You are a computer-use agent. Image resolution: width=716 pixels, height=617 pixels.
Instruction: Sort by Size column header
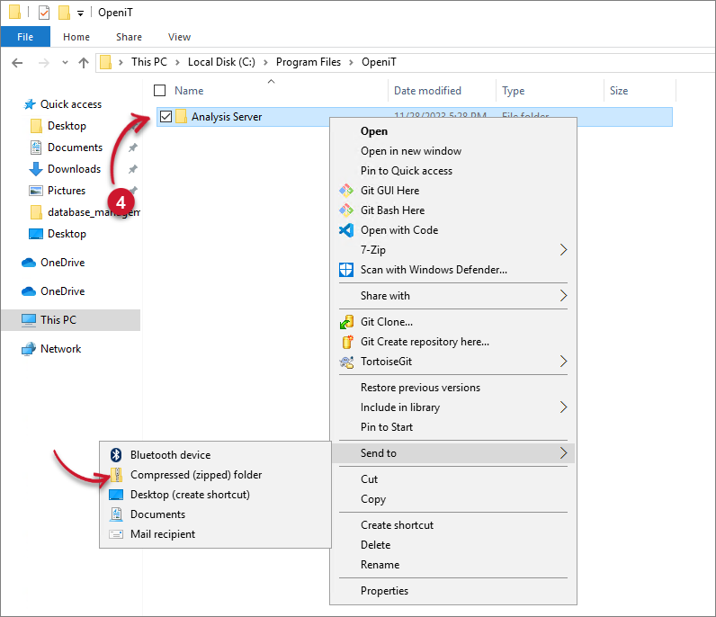point(619,91)
